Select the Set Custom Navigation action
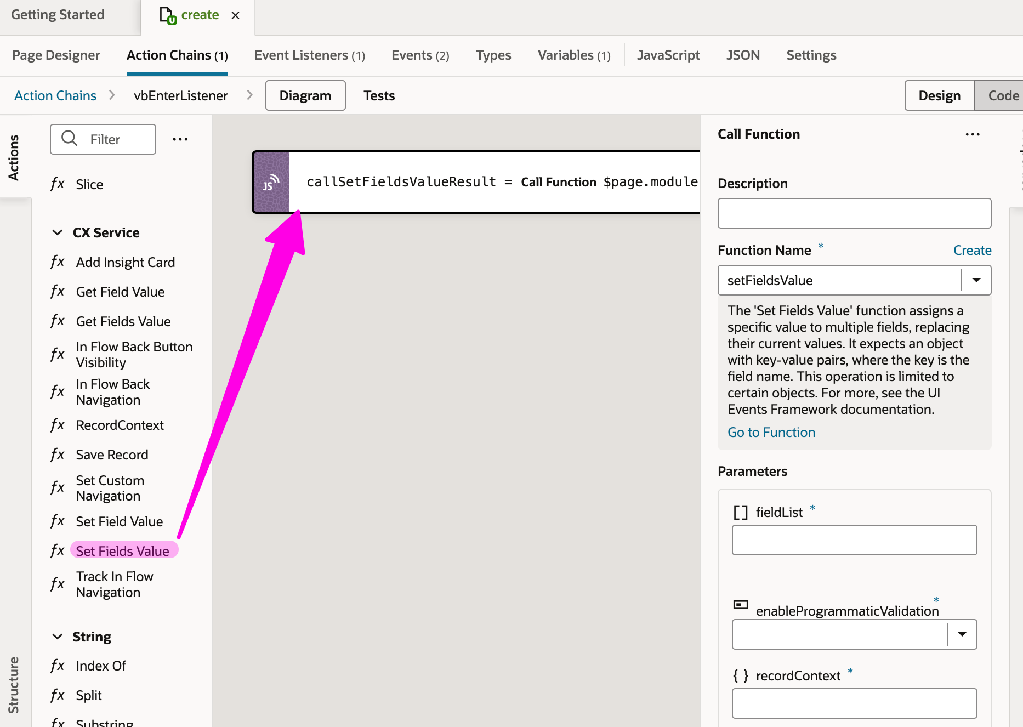The image size is (1023, 727). pos(110,488)
